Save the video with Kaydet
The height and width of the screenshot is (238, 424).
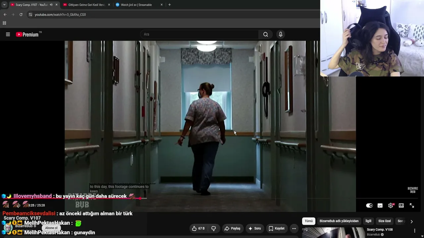tap(277, 228)
